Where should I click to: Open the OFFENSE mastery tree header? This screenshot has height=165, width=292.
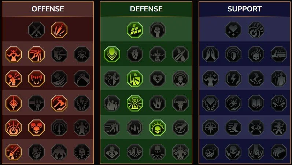(x=48, y=9)
